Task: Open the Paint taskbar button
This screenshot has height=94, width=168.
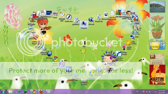Action: click(49, 92)
